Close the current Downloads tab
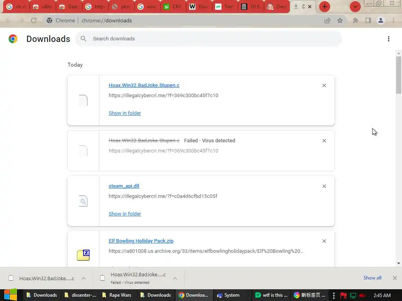Image resolution: width=402 pixels, height=301 pixels. tap(310, 7)
